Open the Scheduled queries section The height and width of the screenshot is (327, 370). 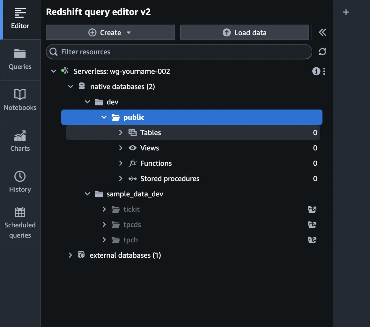pyautogui.click(x=20, y=223)
